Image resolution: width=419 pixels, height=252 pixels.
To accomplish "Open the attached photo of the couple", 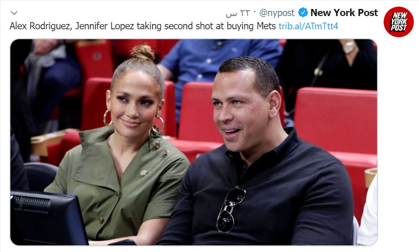I will pyautogui.click(x=193, y=142).
